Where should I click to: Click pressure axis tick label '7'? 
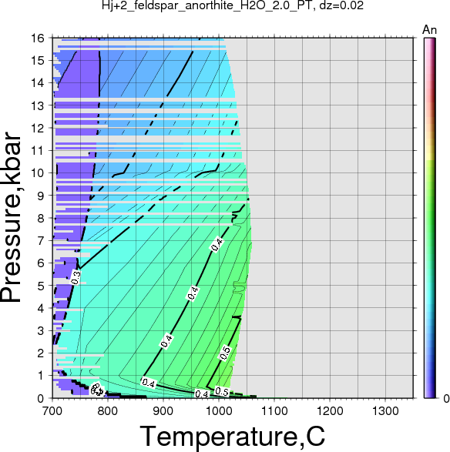click(x=41, y=241)
